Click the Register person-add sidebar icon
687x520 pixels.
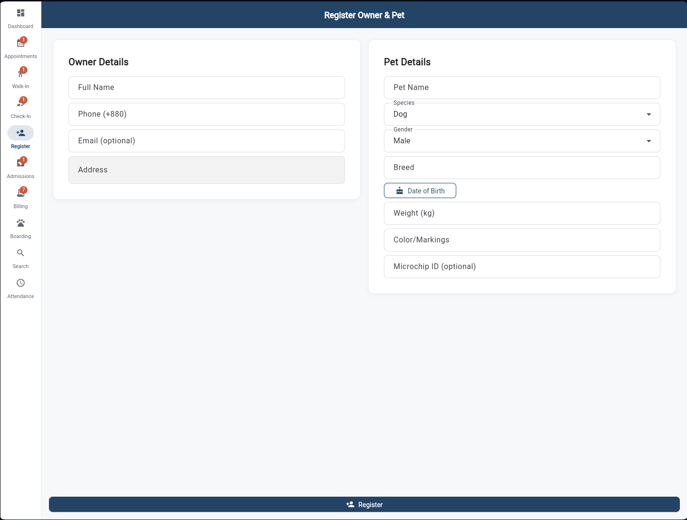pos(20,132)
